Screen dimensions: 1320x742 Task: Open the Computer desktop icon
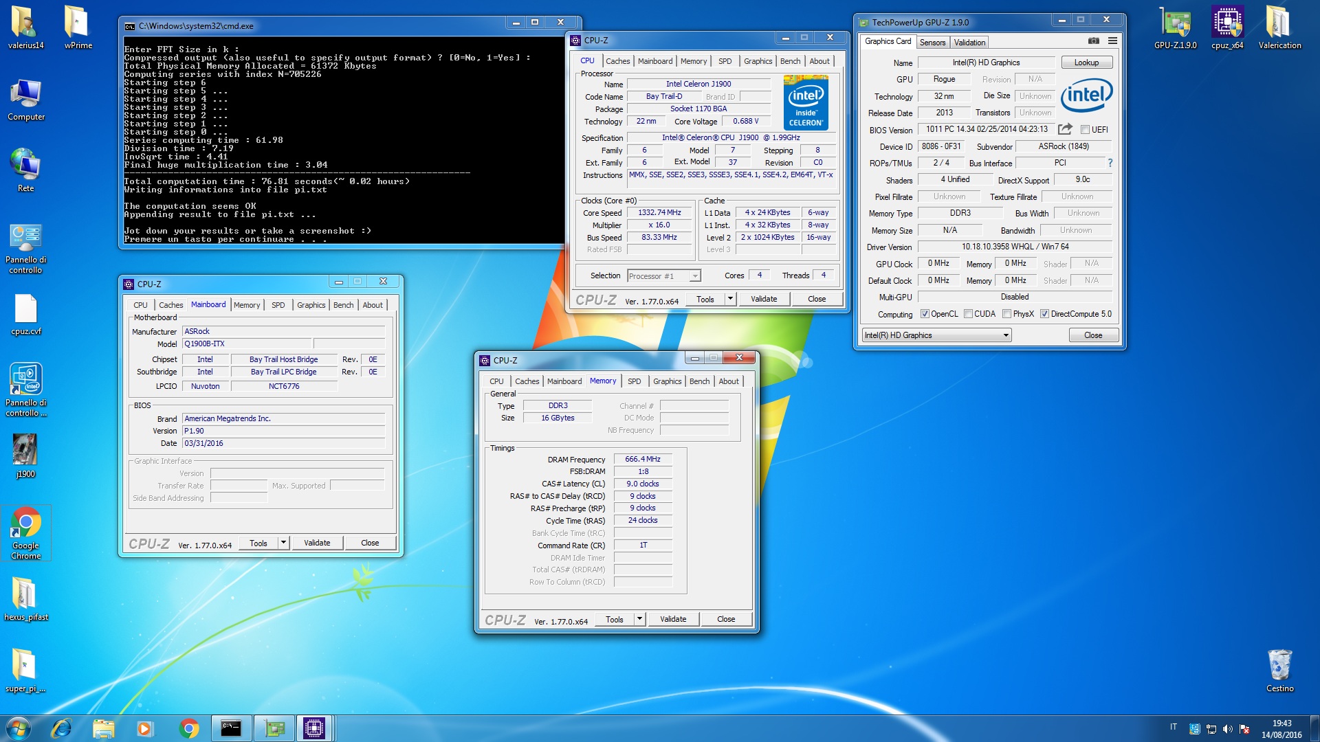point(25,100)
